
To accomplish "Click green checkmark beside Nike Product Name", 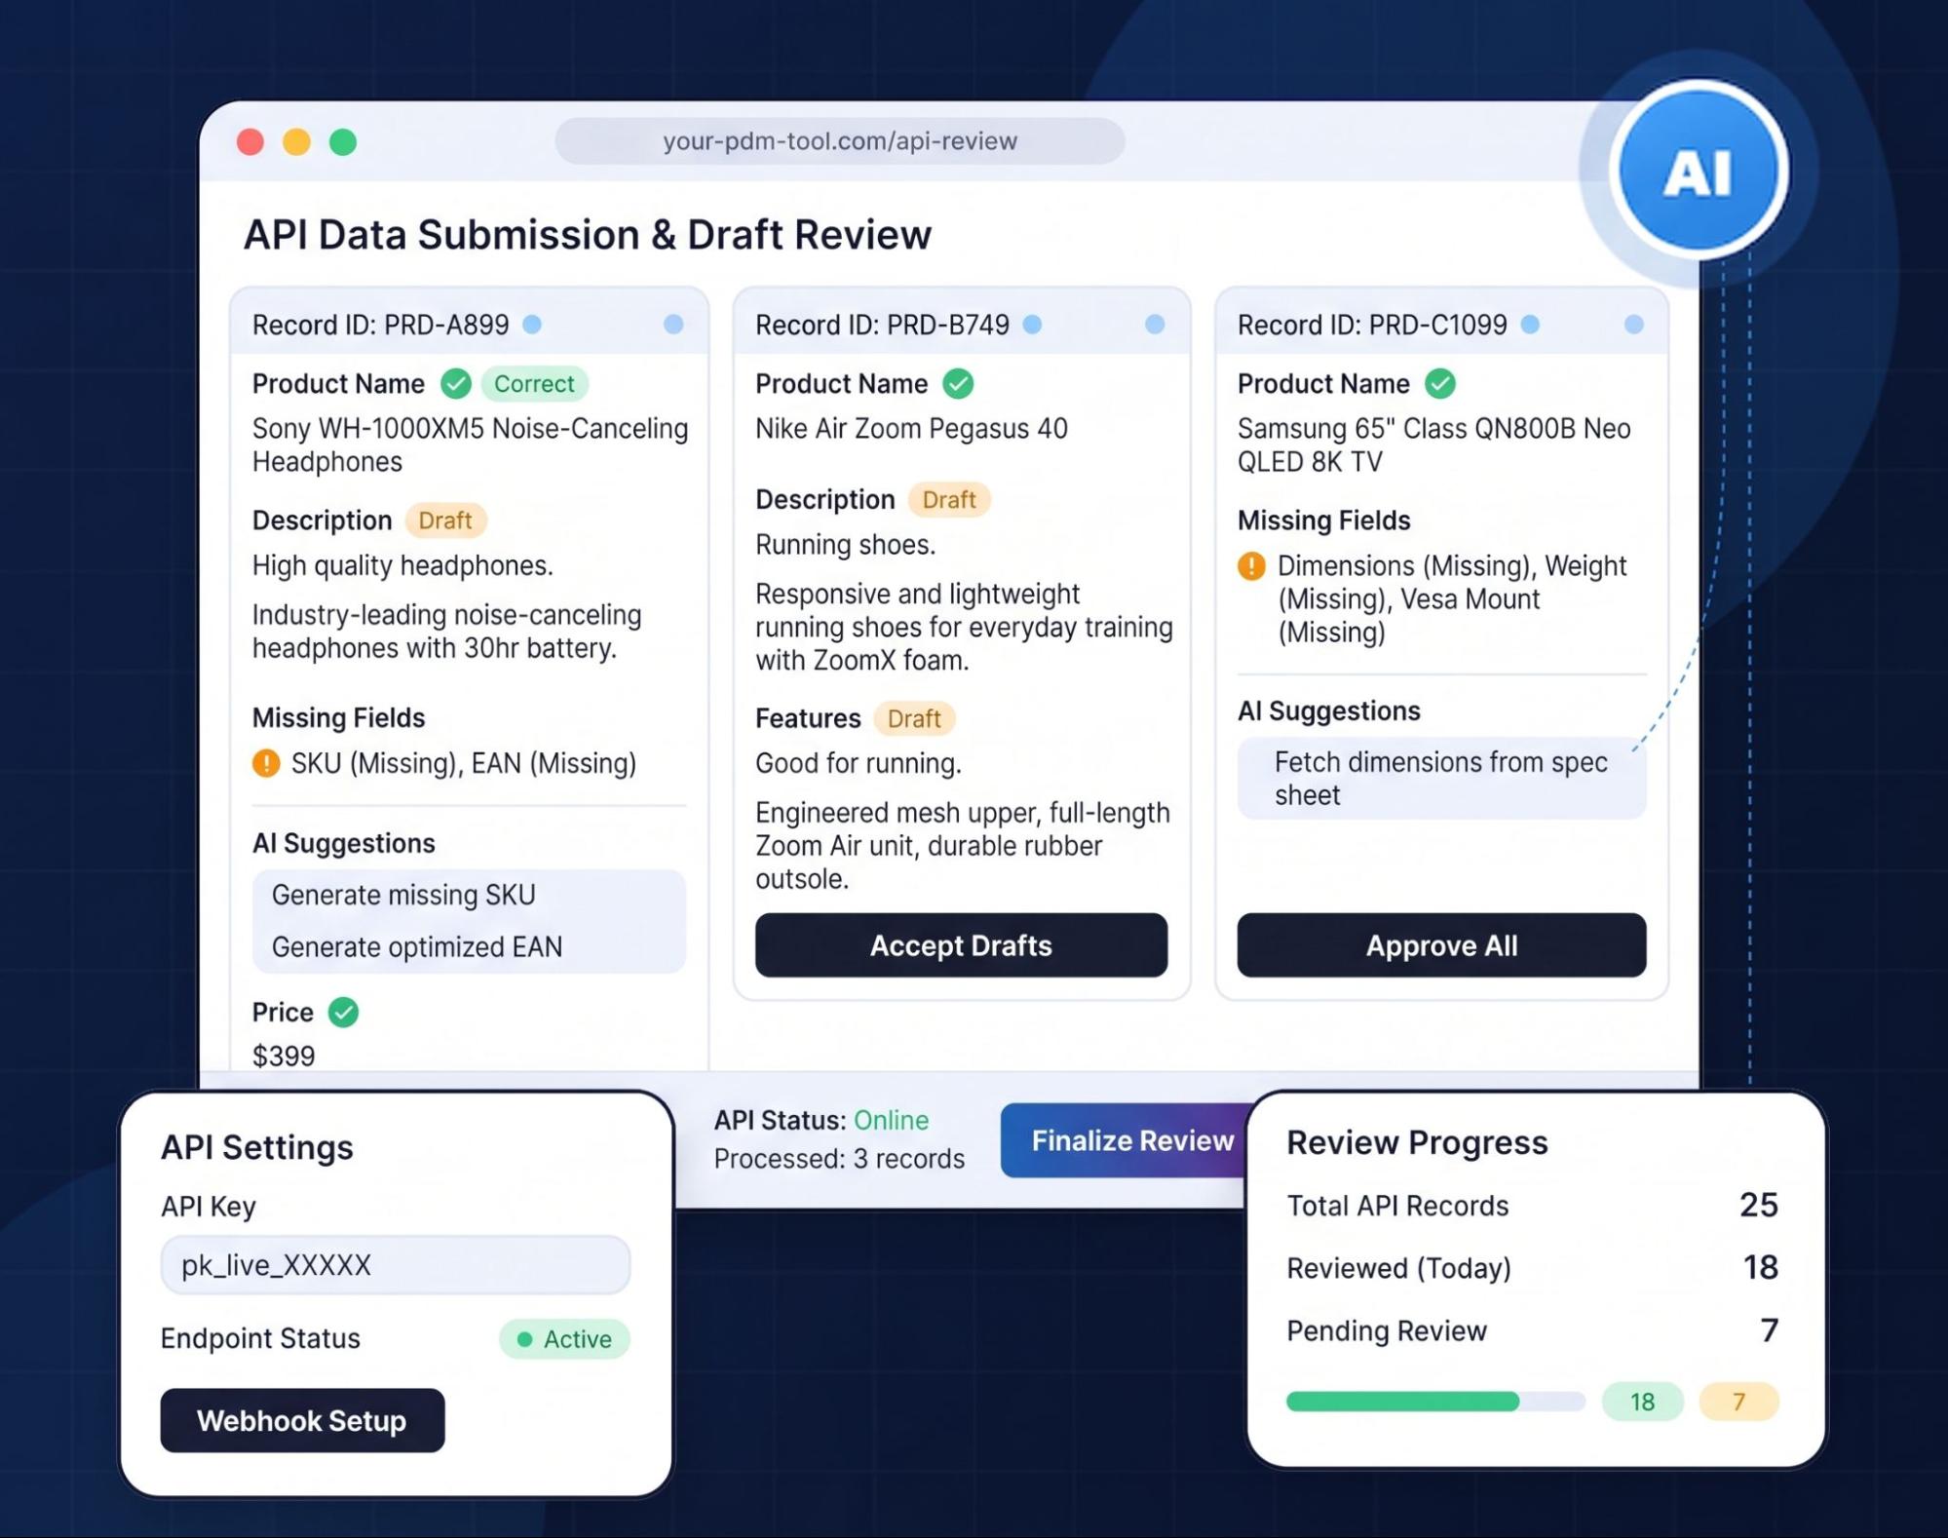I will tap(958, 384).
